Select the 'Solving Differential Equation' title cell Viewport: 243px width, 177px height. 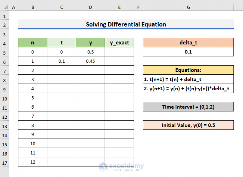coord(126,24)
